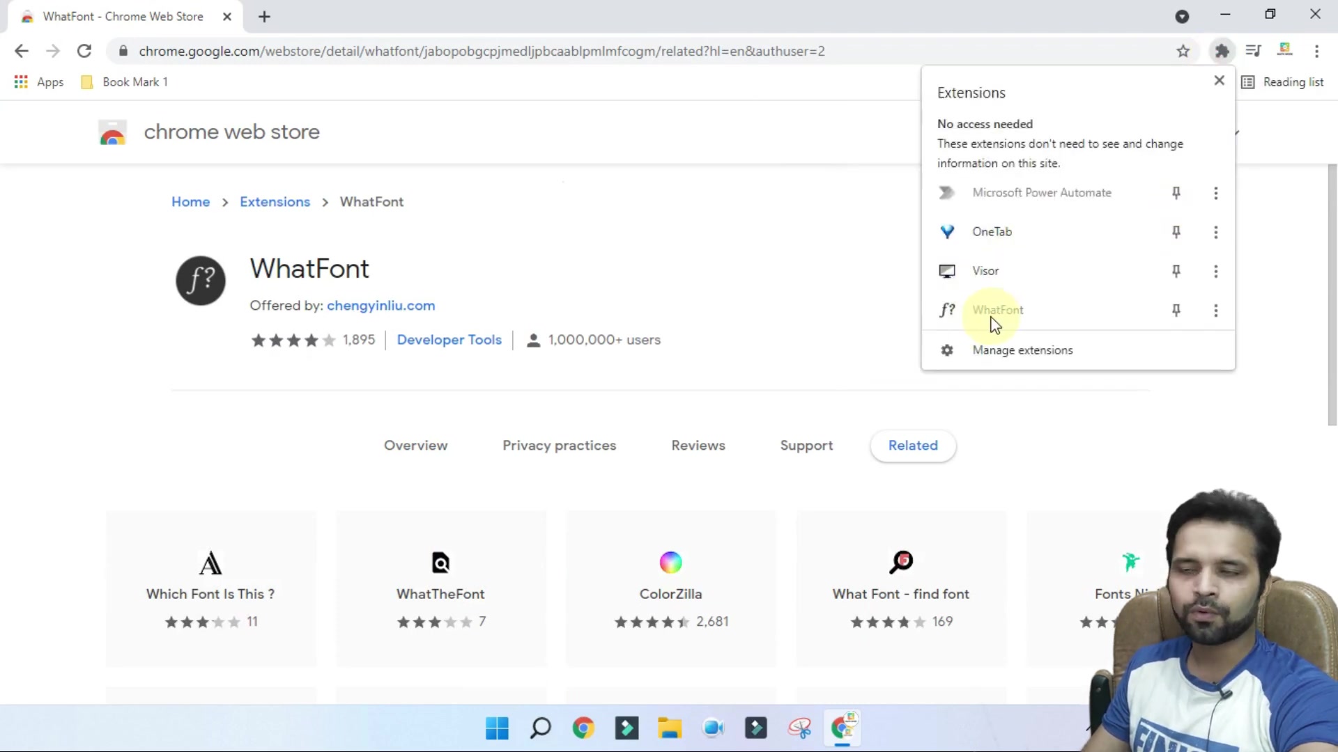Pin the OneTab extension
Viewport: 1338px width, 752px height.
(x=1176, y=232)
